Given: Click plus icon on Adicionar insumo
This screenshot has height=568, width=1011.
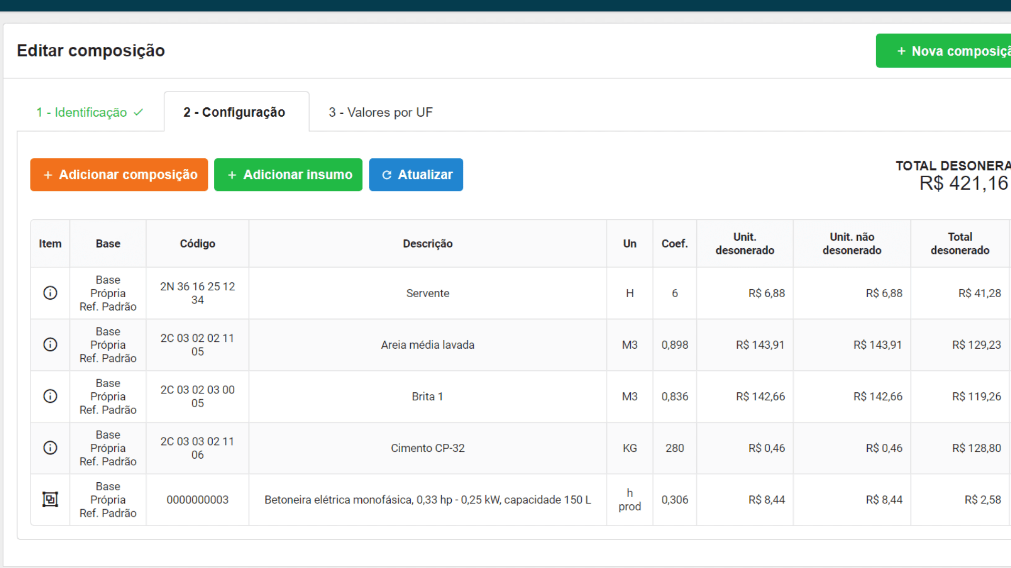Looking at the screenshot, I should pos(232,175).
